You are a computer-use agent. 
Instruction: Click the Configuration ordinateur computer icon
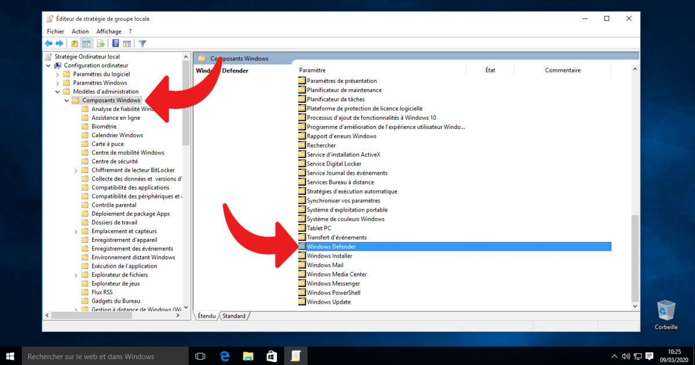[x=58, y=65]
